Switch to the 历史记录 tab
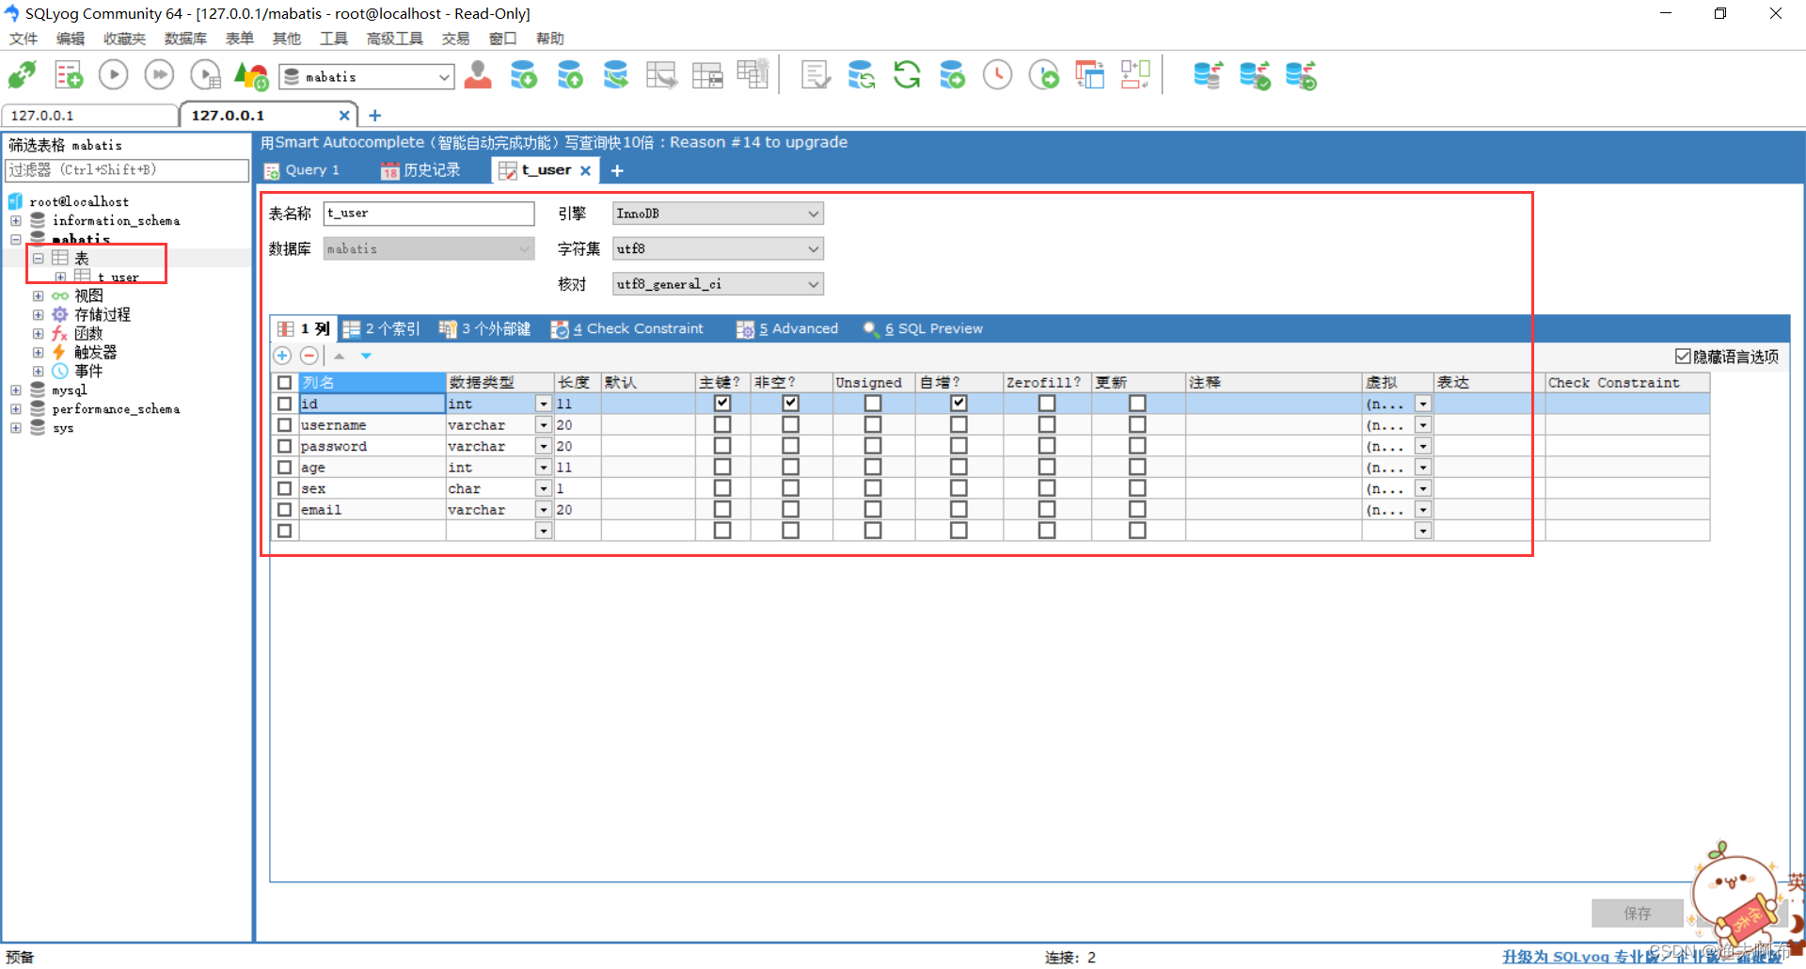Screen dimensions: 1806x969 click(x=421, y=170)
